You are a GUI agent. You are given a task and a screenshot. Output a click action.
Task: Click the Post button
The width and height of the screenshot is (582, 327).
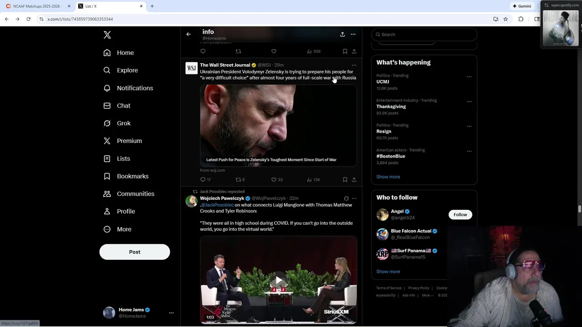pyautogui.click(x=135, y=252)
